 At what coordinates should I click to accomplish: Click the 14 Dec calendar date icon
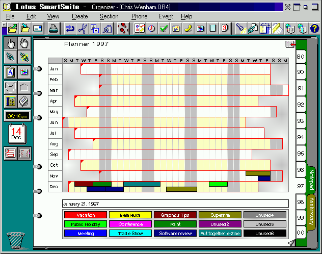tap(17, 134)
